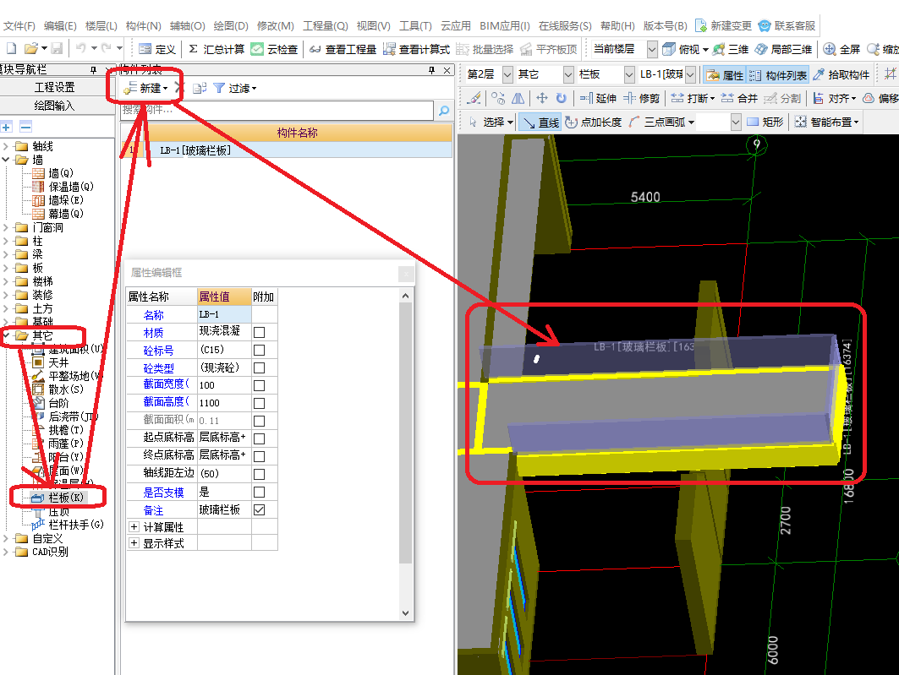899x675 pixels.
Task: Click 拾取构件 pick component
Action: [x=841, y=74]
